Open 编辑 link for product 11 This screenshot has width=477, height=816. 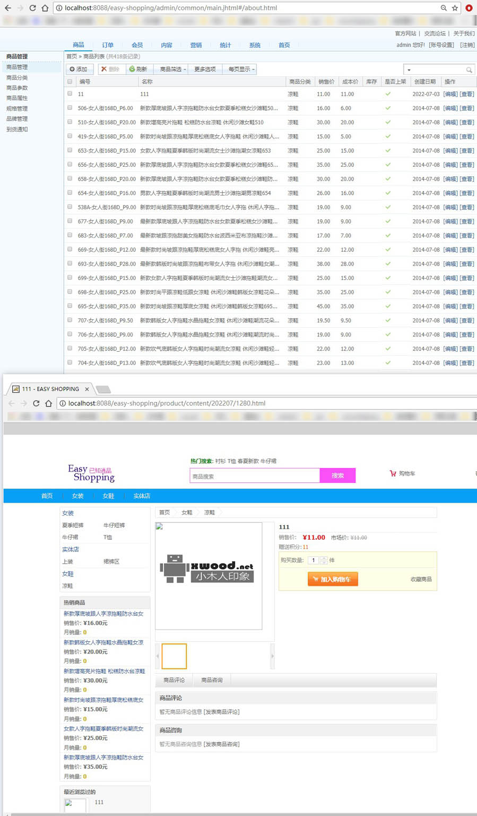450,94
